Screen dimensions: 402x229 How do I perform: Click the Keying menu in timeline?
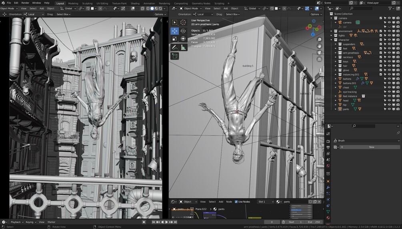[x=30, y=222]
